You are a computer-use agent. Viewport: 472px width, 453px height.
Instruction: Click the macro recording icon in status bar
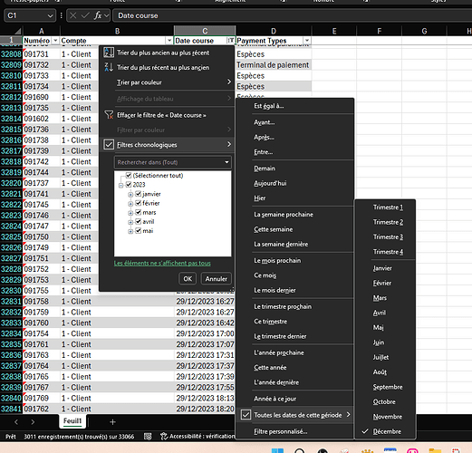coord(148,436)
